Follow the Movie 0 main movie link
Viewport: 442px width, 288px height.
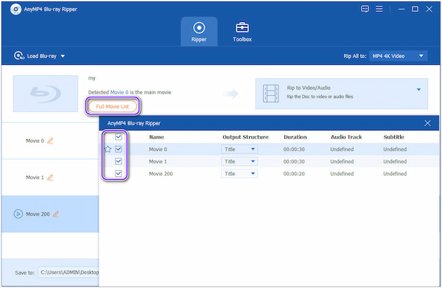(119, 92)
